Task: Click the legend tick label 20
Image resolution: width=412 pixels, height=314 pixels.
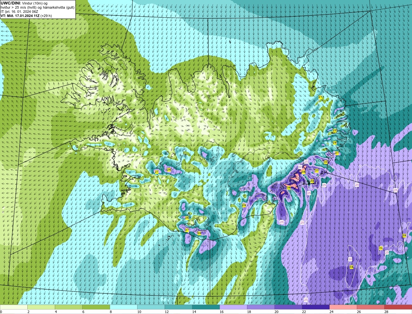Action: [276, 312]
